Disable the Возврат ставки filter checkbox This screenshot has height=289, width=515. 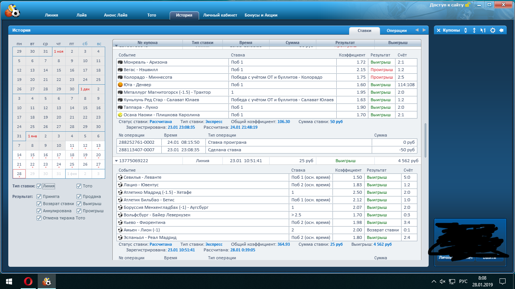click(x=39, y=204)
